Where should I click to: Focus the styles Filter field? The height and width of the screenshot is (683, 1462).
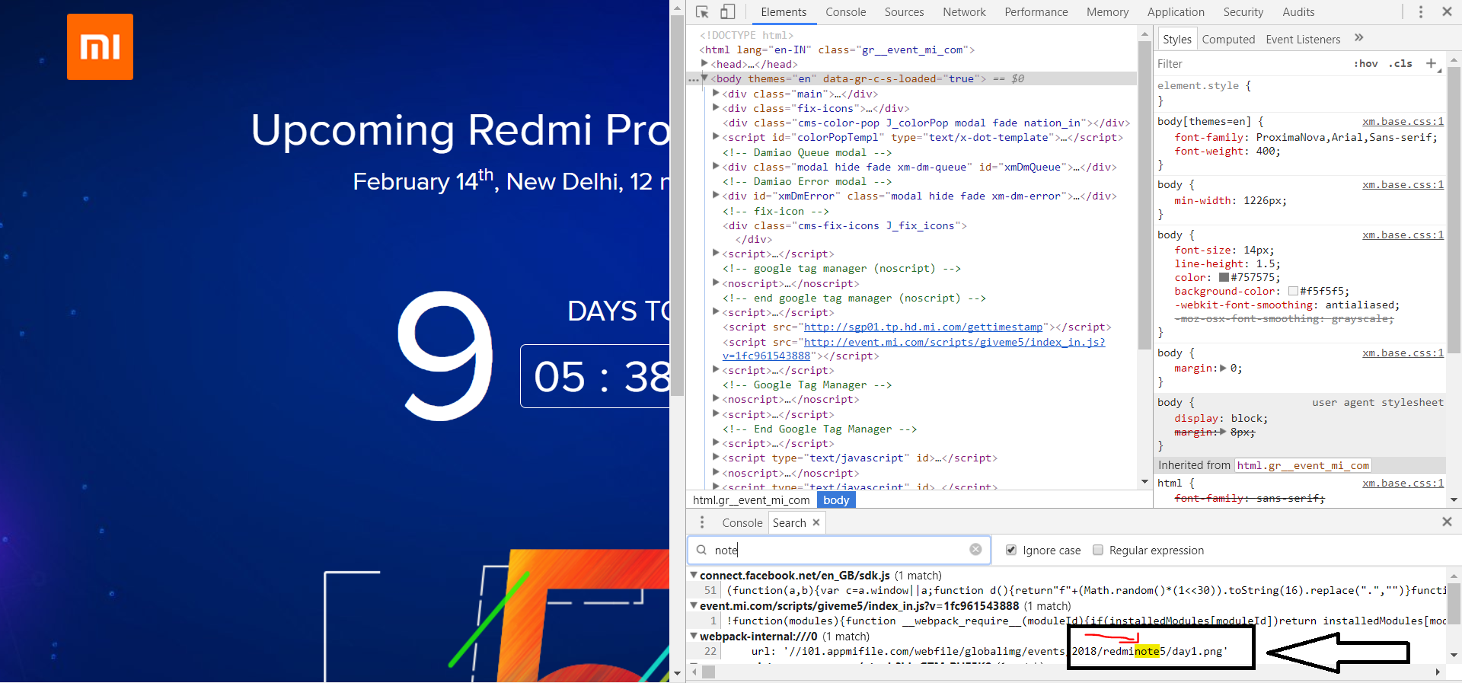[1249, 64]
